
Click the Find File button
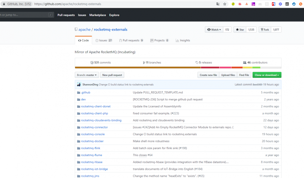pyautogui.click(x=244, y=75)
